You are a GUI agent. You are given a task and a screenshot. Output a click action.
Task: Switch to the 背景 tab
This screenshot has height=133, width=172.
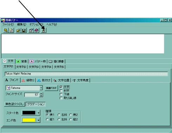click(22, 61)
